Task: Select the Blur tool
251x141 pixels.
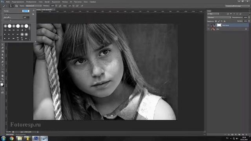Action: pos(2,55)
